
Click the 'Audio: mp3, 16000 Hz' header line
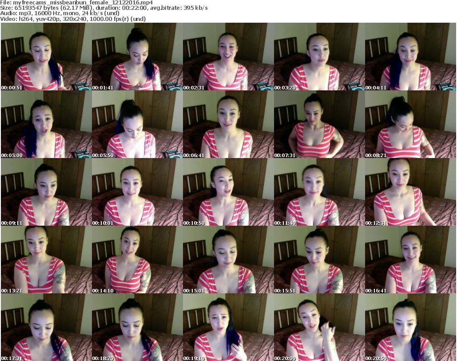click(x=60, y=13)
